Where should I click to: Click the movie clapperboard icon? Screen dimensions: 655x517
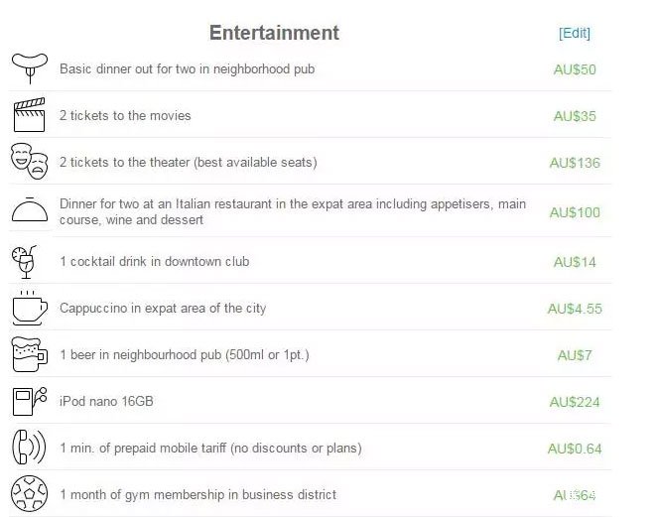[x=29, y=115]
